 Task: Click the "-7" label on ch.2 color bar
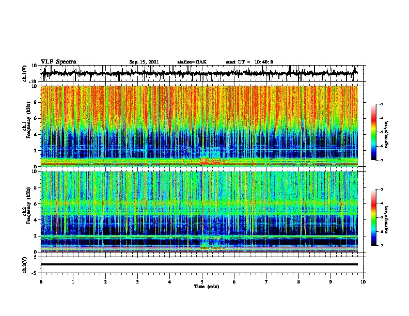click(x=381, y=246)
